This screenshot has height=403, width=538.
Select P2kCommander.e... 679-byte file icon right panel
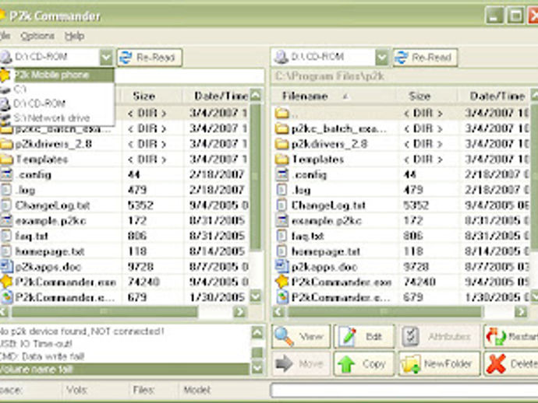pyautogui.click(x=282, y=297)
